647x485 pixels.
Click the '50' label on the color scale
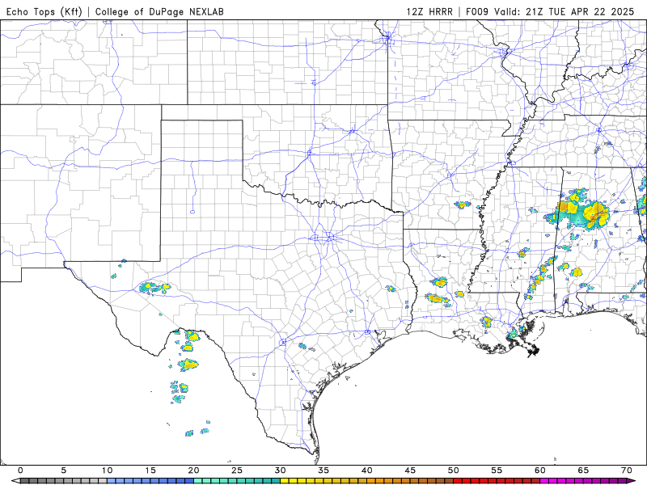454,470
